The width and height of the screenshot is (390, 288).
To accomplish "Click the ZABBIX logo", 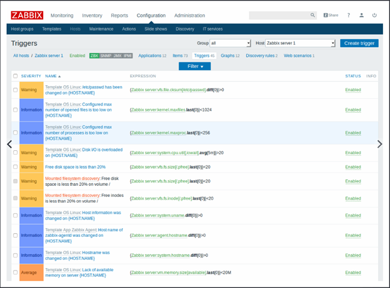I will coord(27,16).
